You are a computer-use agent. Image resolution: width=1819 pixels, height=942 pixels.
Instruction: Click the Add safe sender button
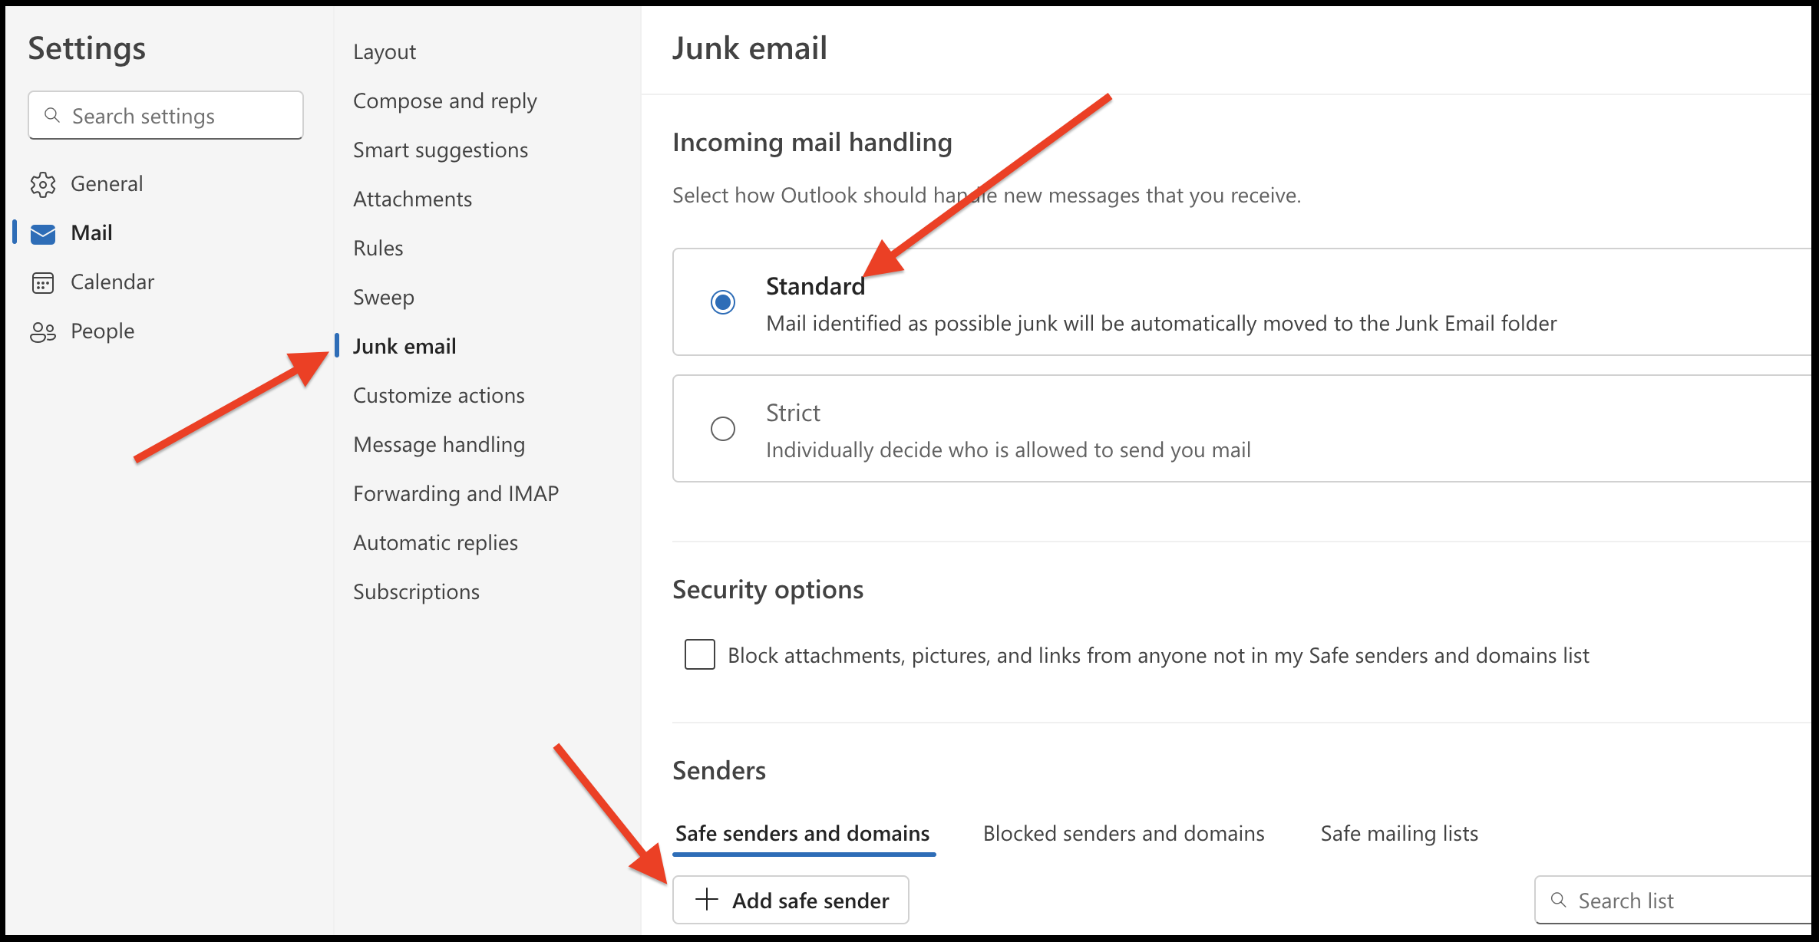coord(791,900)
